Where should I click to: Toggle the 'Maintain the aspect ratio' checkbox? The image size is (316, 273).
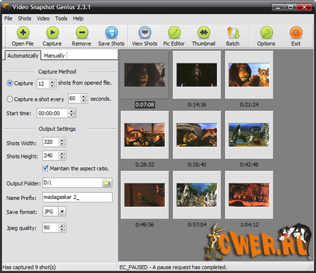[45, 168]
